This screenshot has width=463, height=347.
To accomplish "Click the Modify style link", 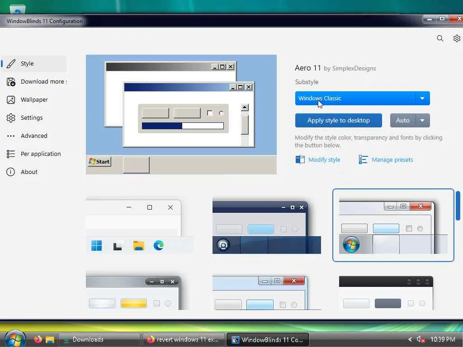I will (x=324, y=159).
